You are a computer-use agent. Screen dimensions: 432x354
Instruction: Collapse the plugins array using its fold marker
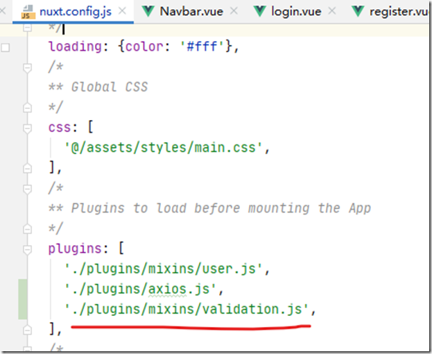(27, 249)
